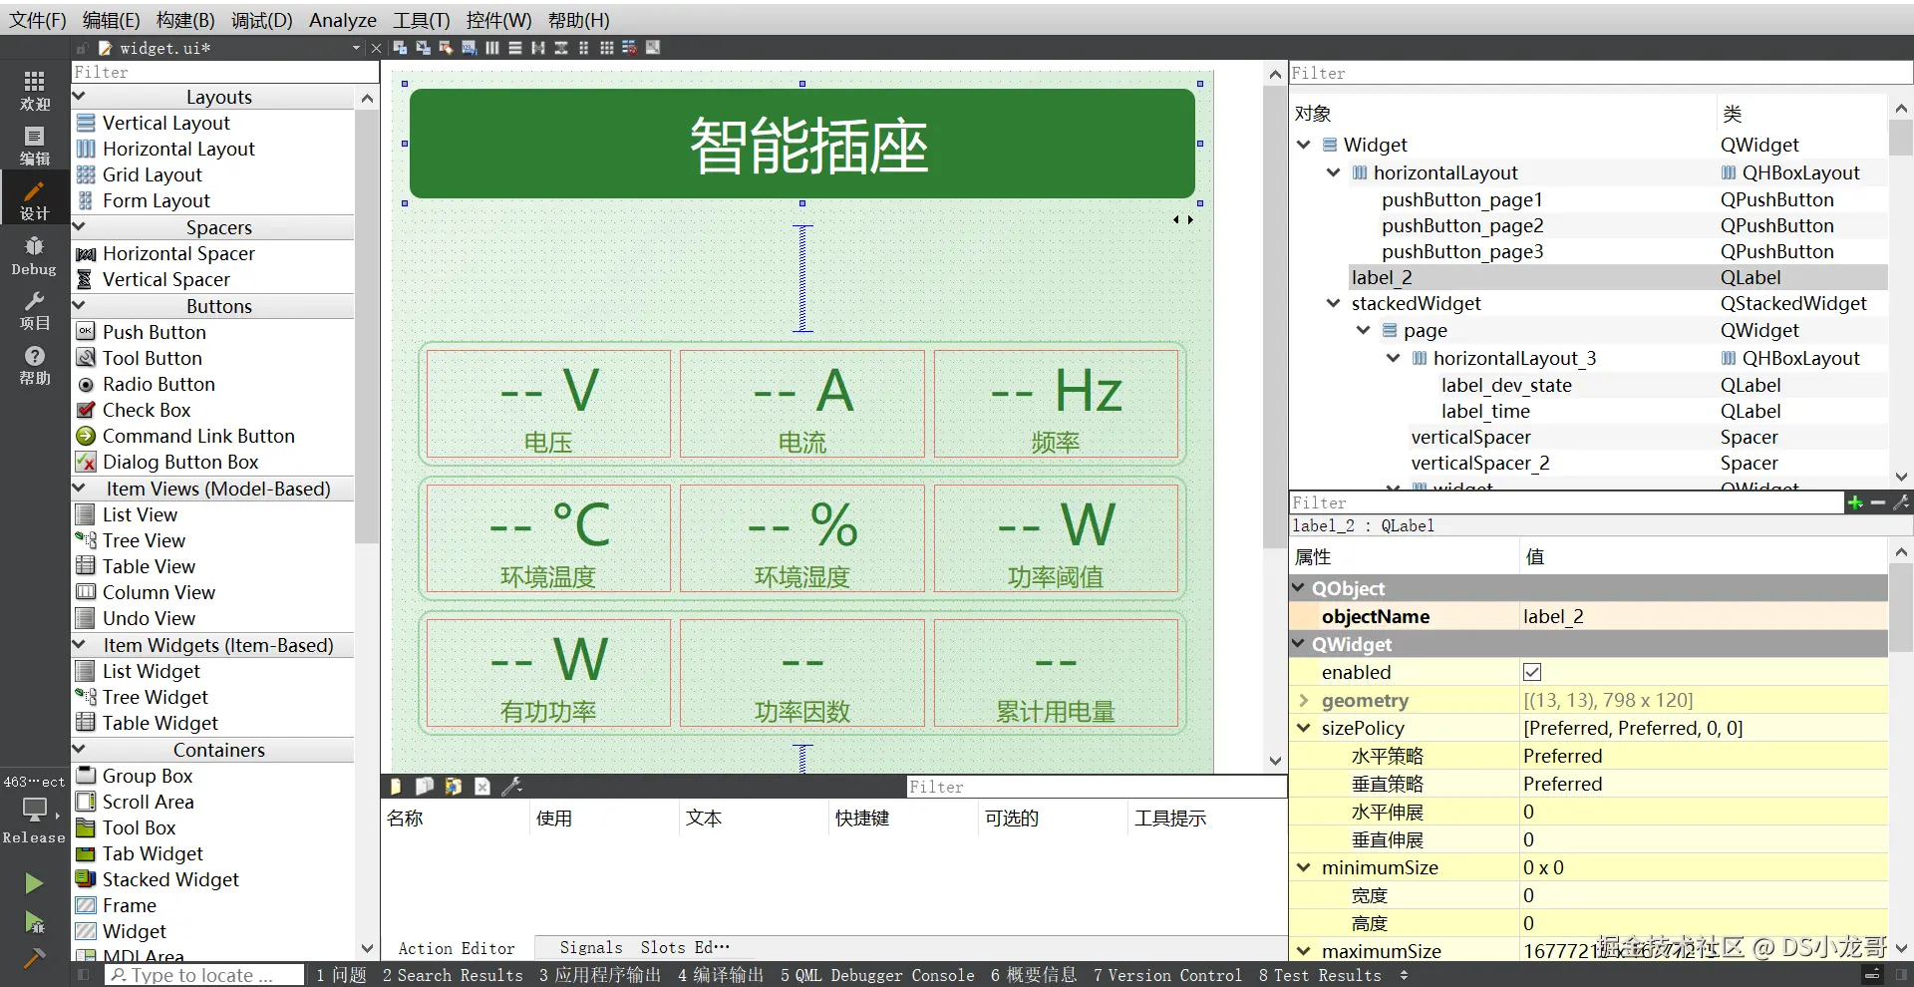
Task: Activate Edit Signals/Slots mode icon
Action: (423, 48)
